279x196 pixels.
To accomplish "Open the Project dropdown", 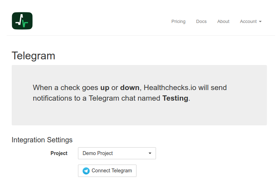I will coord(117,153).
